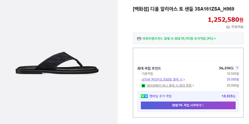Image resolution: width=249 pixels, height=124 pixels.
Task: Open 네이버페이 머니 결제 시 최대 적립 link
Action: pyautogui.click(x=169, y=86)
